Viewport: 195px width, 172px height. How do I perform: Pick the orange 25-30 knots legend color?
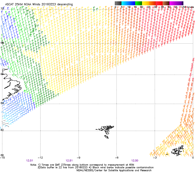[x=152, y=3]
